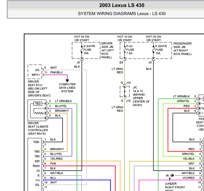
Task: Click the P-IG 7.5A fuse symbol
Action: (125, 50)
